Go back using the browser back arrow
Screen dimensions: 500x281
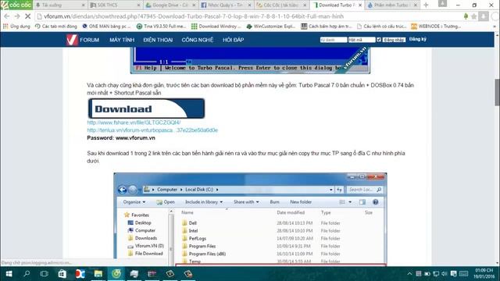click(7, 16)
